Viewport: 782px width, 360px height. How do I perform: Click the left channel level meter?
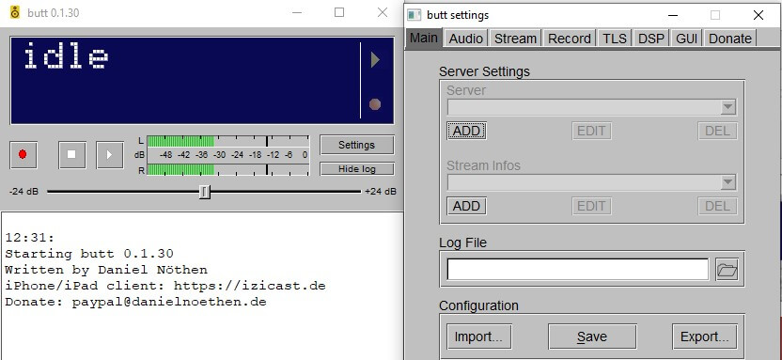(227, 141)
